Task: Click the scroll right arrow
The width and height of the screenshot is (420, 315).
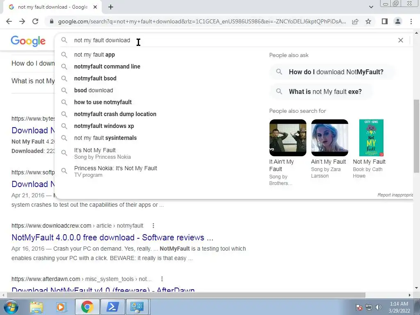Action: coord(410,295)
